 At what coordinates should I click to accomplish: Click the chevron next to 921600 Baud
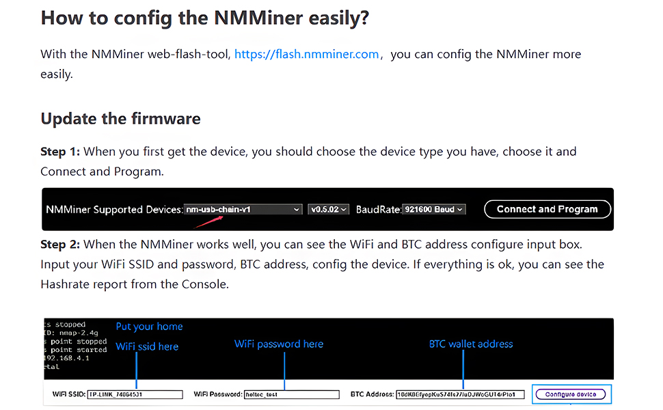[x=459, y=210]
